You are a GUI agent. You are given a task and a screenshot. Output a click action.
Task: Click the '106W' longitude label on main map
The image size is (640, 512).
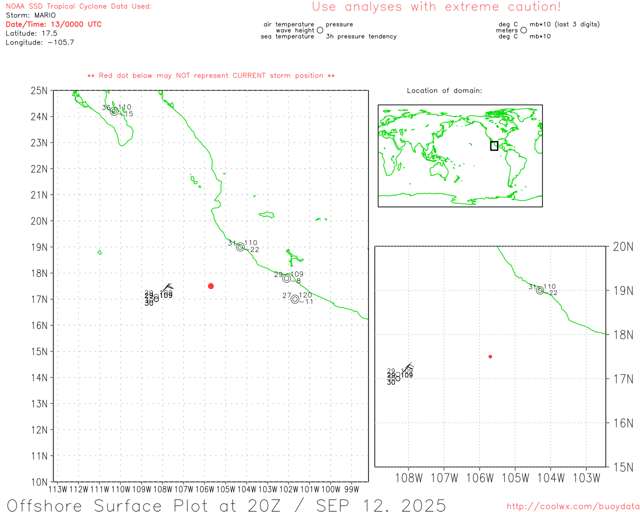(x=204, y=489)
